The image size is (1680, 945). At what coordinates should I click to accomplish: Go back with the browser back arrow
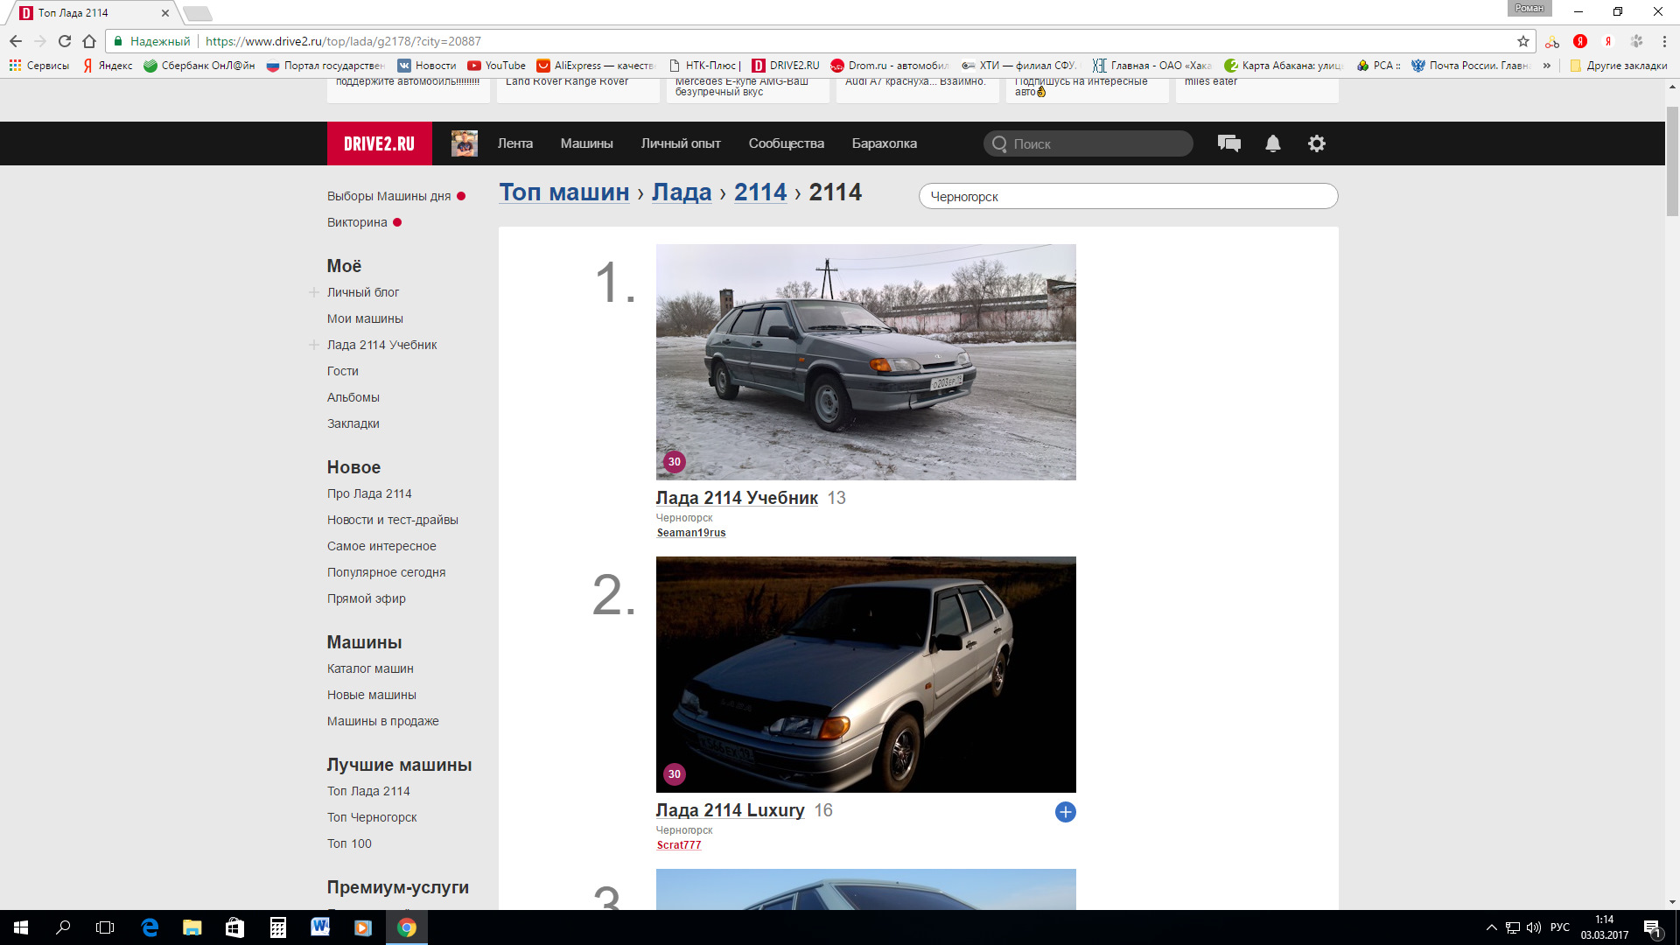(16, 41)
